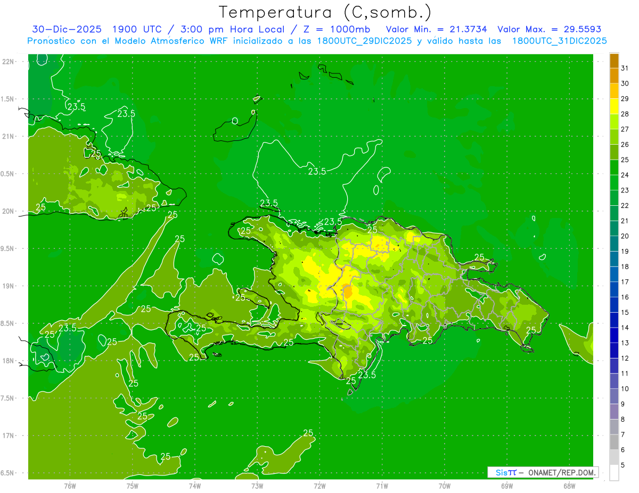Click the "74W" longitude axis label
The image size is (639, 493).
coord(195,486)
